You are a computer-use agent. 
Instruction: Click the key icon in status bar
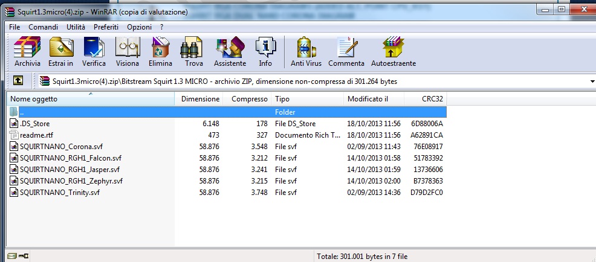[x=23, y=257]
